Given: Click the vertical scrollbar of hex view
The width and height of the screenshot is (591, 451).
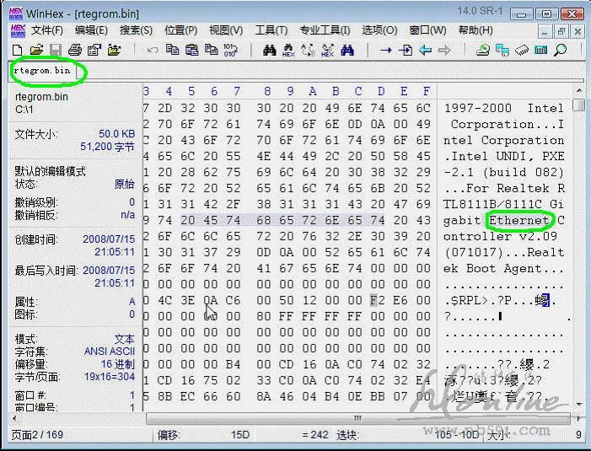Looking at the screenshot, I should point(578,253).
